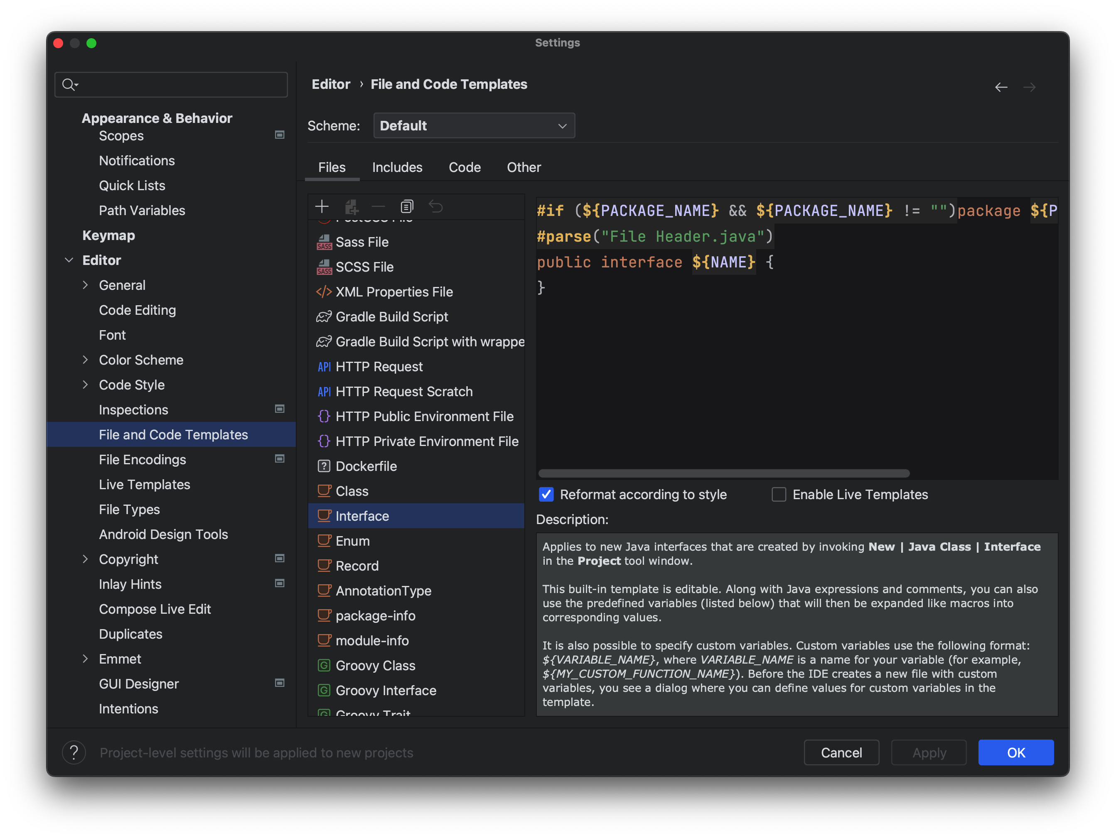Viewport: 1116px width, 838px height.
Task: Click the Groovy Class icon
Action: [324, 666]
